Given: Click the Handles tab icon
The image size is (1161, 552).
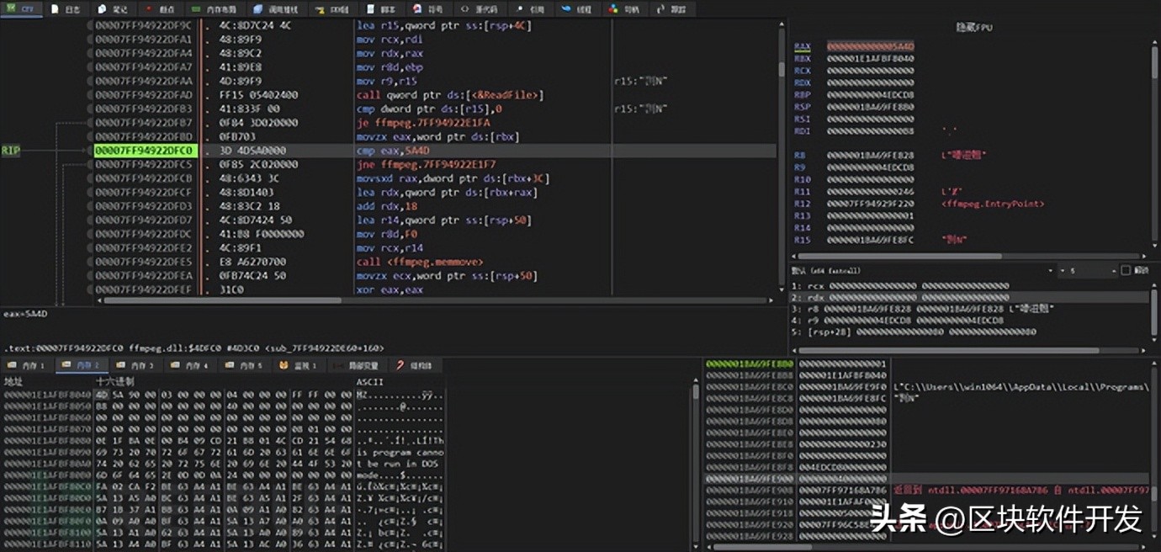Looking at the screenshot, I should (612, 9).
